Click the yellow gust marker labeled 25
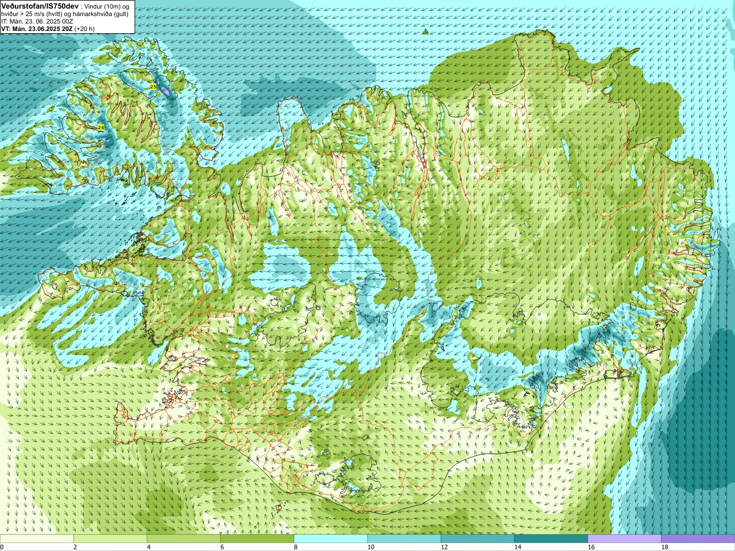Viewport: 735px width, 551px height. (x=153, y=86)
